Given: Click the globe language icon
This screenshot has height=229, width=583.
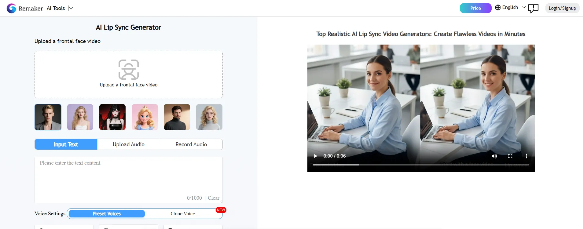Looking at the screenshot, I should click(x=498, y=8).
